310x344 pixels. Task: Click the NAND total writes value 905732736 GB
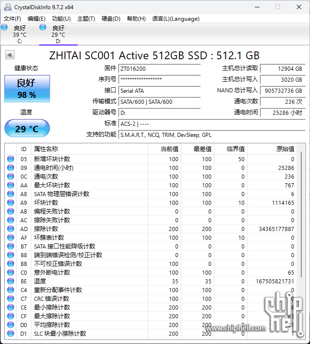[x=283, y=90]
